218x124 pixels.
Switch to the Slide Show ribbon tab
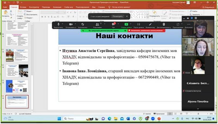tap(69, 7)
